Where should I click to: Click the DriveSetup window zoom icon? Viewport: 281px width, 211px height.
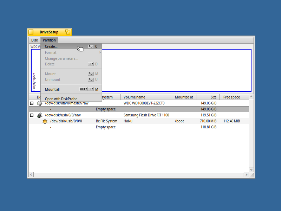click(68, 32)
